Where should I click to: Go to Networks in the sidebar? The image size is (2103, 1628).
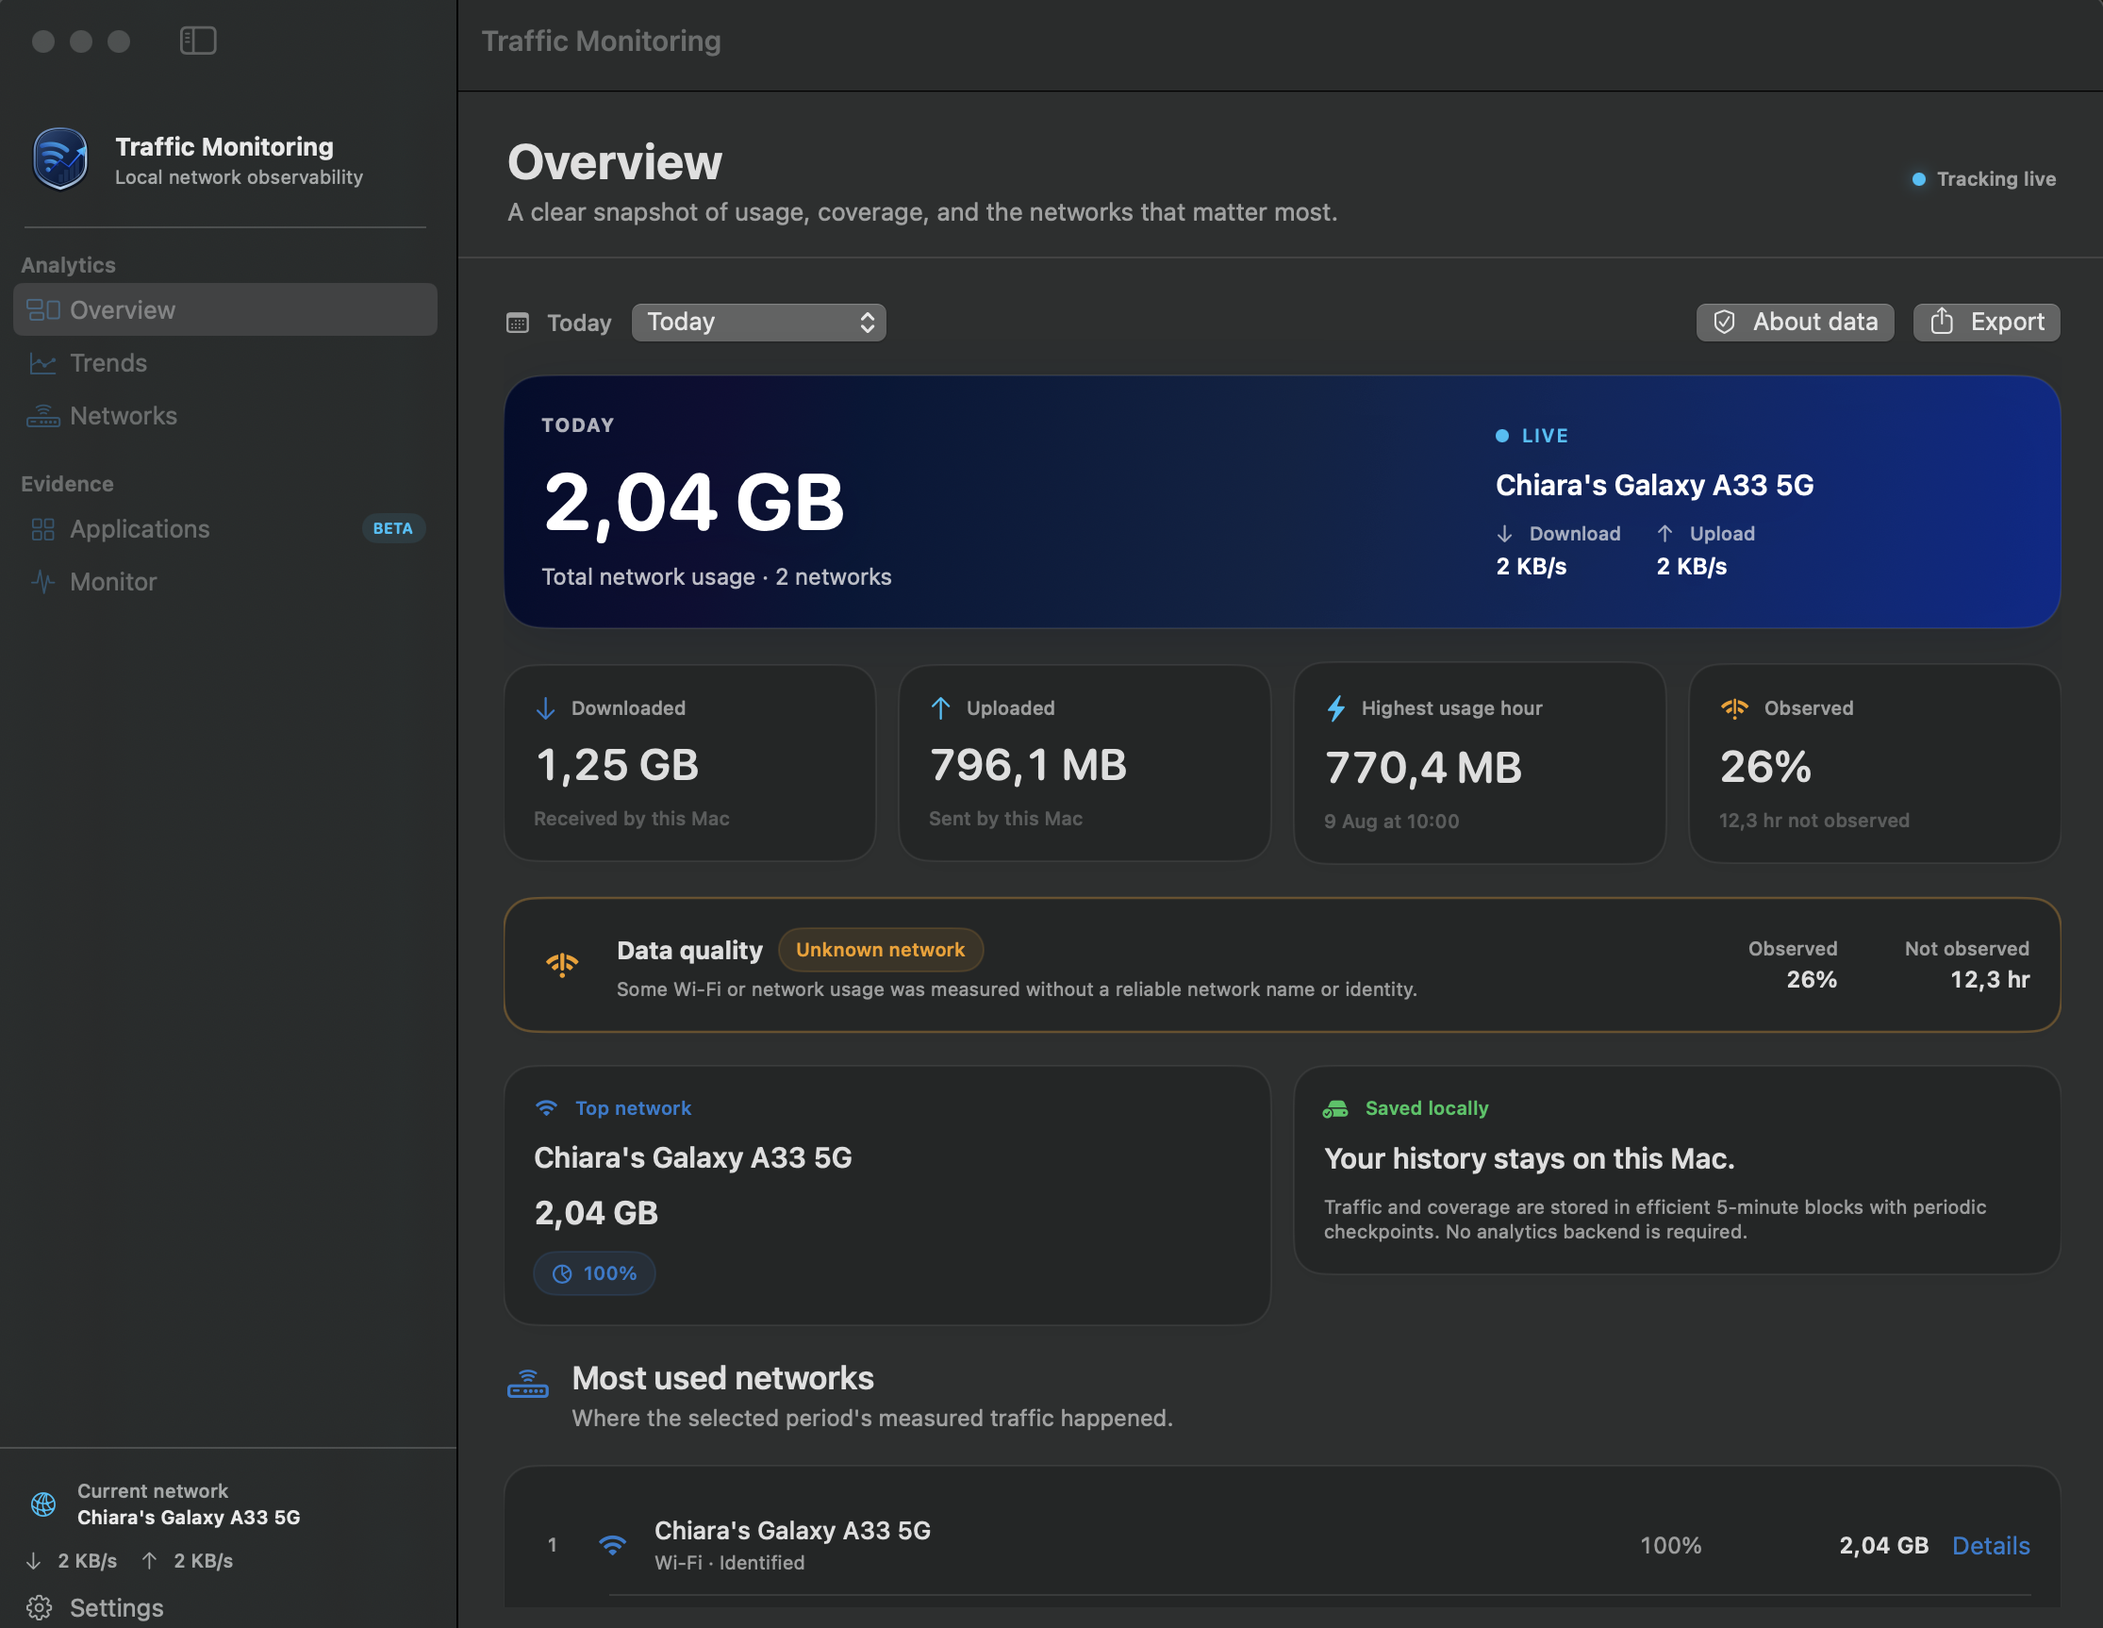225,416
